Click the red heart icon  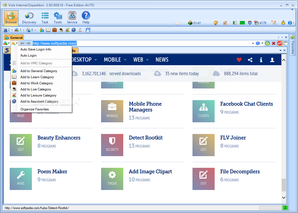239,60
